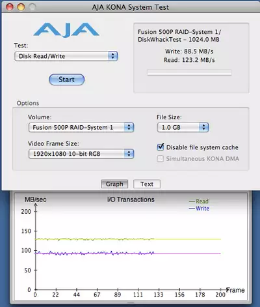Click the test progress bar
Image resolution: width=260 pixels, height=307 pixels.
[x=189, y=73]
